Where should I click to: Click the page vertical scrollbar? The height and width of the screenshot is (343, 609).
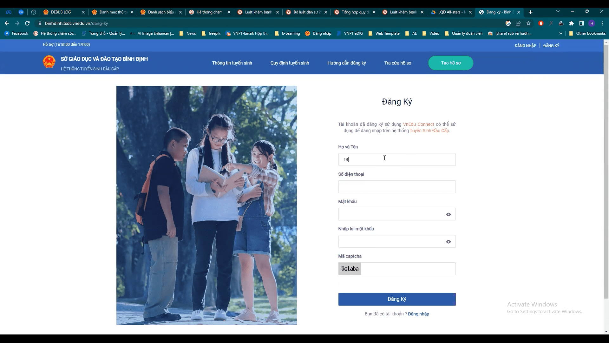(x=606, y=171)
